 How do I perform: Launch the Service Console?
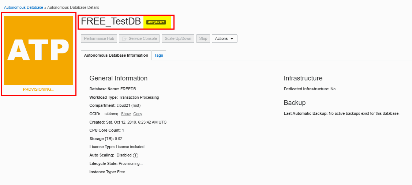139,38
